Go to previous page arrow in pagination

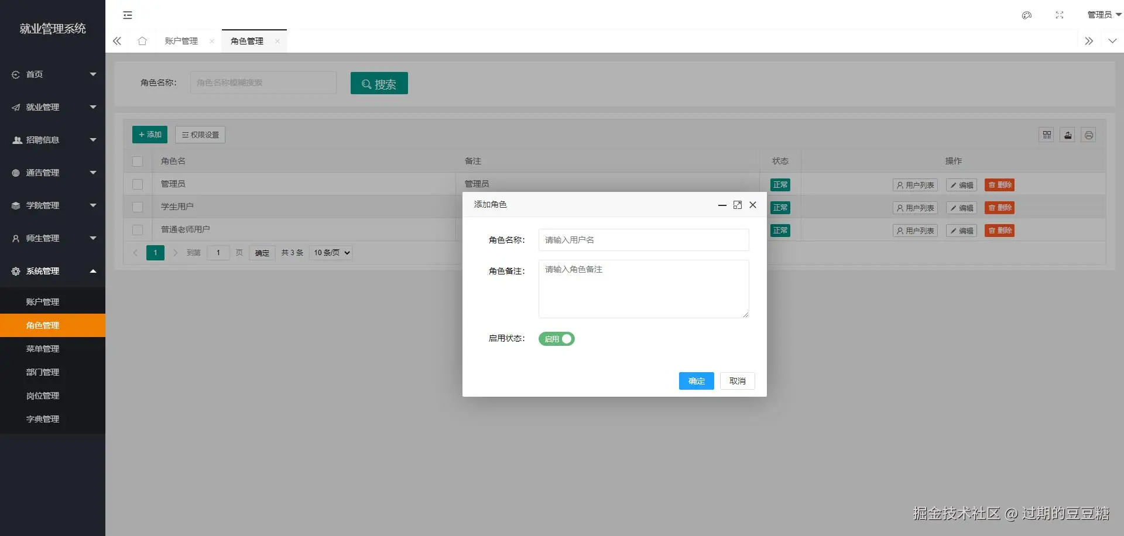135,253
